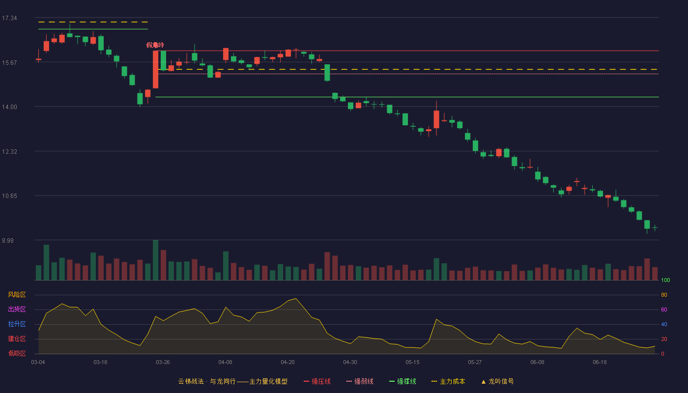Toggle the 主力成本 legend entry

pyautogui.click(x=448, y=381)
